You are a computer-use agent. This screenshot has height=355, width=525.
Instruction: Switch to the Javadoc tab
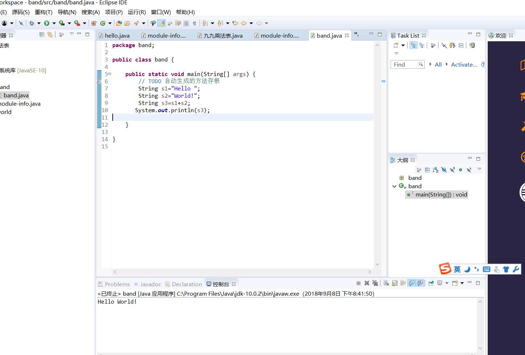pos(147,284)
